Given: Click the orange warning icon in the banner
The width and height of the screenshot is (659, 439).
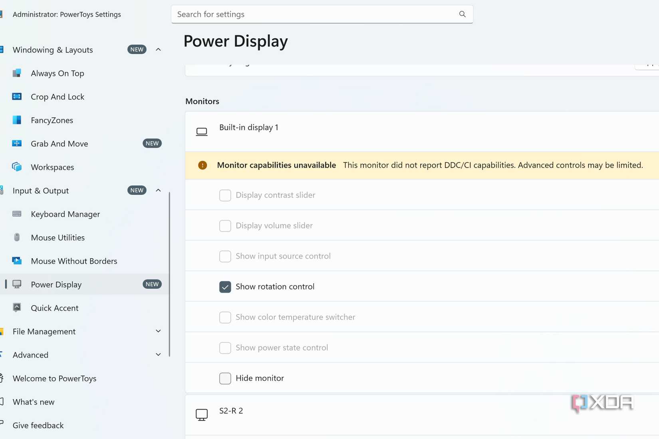Looking at the screenshot, I should [x=202, y=165].
